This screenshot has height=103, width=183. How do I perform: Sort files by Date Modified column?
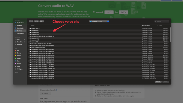click(146, 26)
